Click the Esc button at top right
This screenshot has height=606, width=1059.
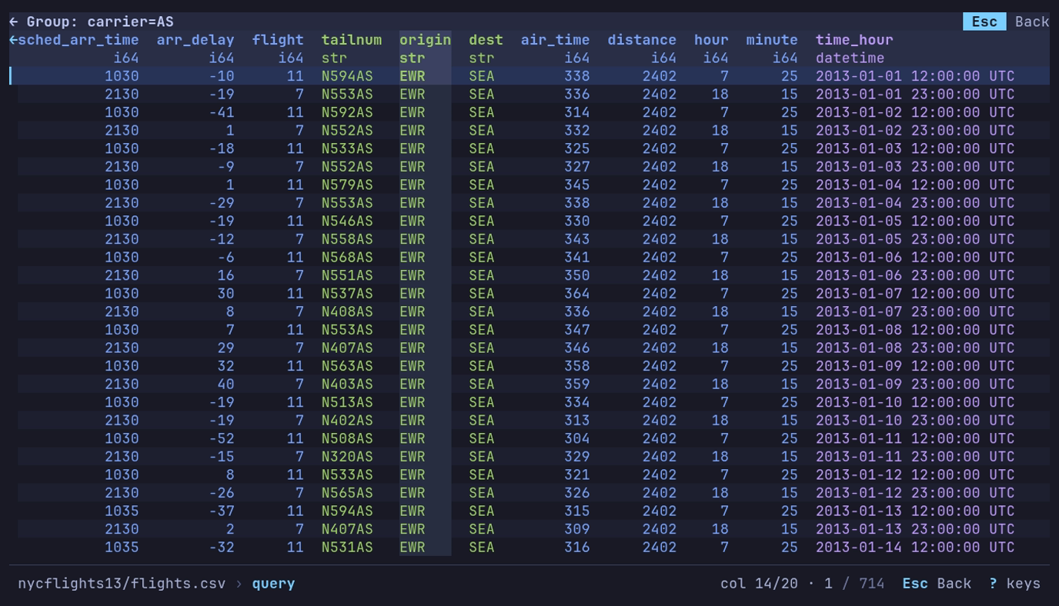pos(984,22)
